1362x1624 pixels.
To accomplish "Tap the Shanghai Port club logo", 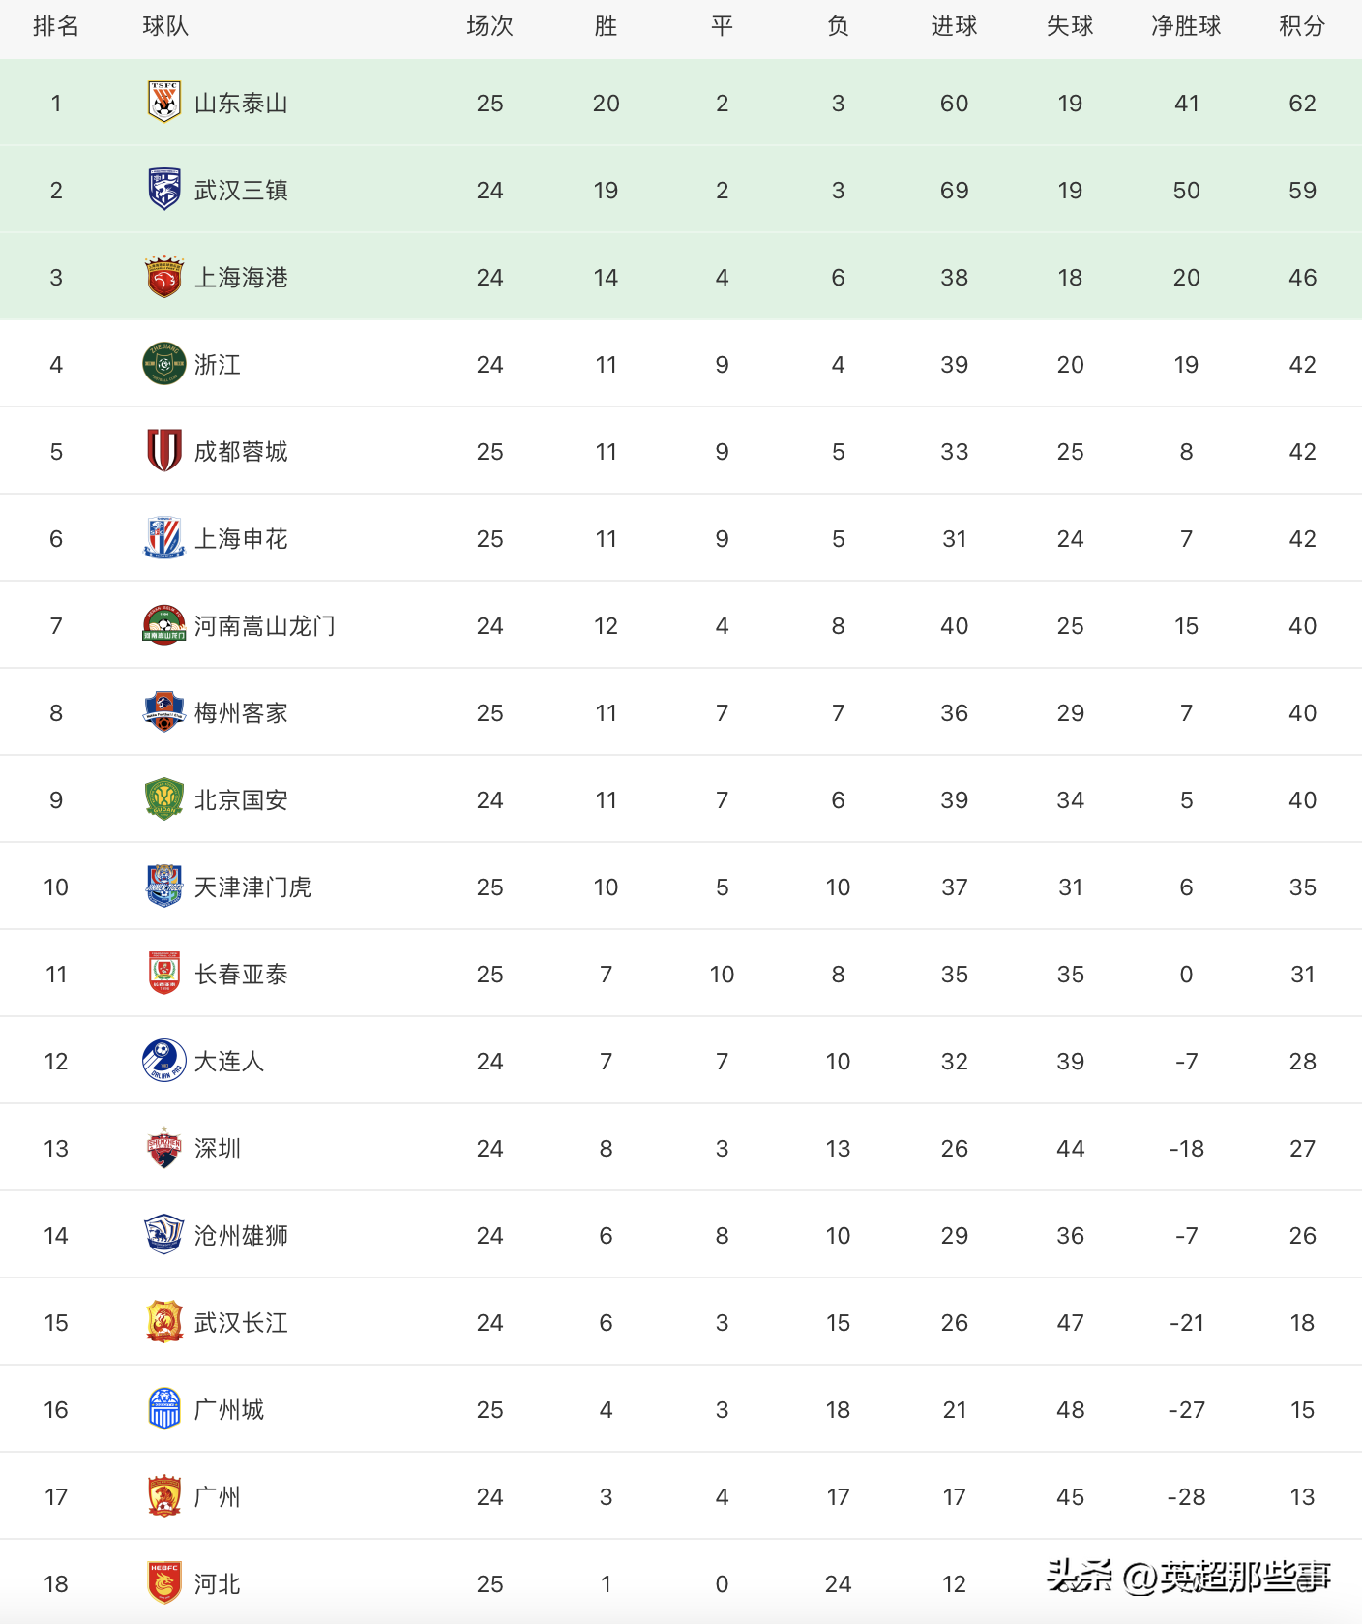I will tap(164, 277).
